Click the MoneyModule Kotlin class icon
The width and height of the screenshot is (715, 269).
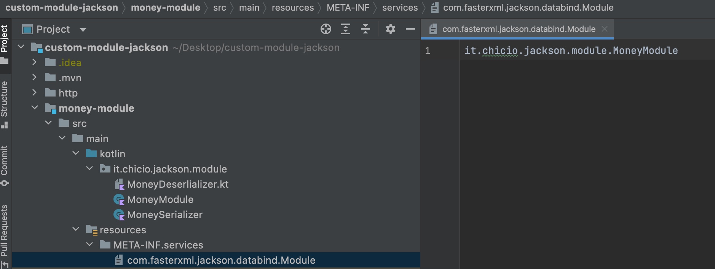click(119, 199)
